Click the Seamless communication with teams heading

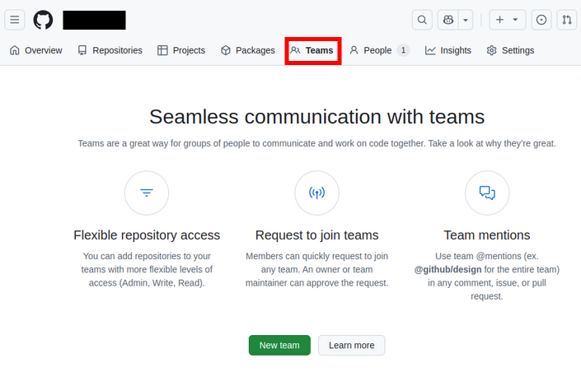[x=316, y=117]
